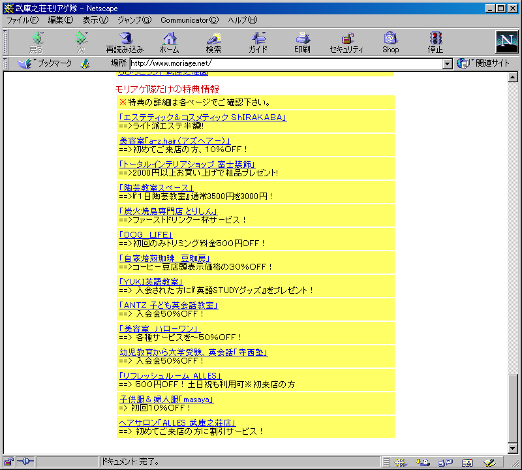The height and width of the screenshot is (470, 522).
Task: Open the Guide (ガイド) icon
Action: pyautogui.click(x=258, y=42)
